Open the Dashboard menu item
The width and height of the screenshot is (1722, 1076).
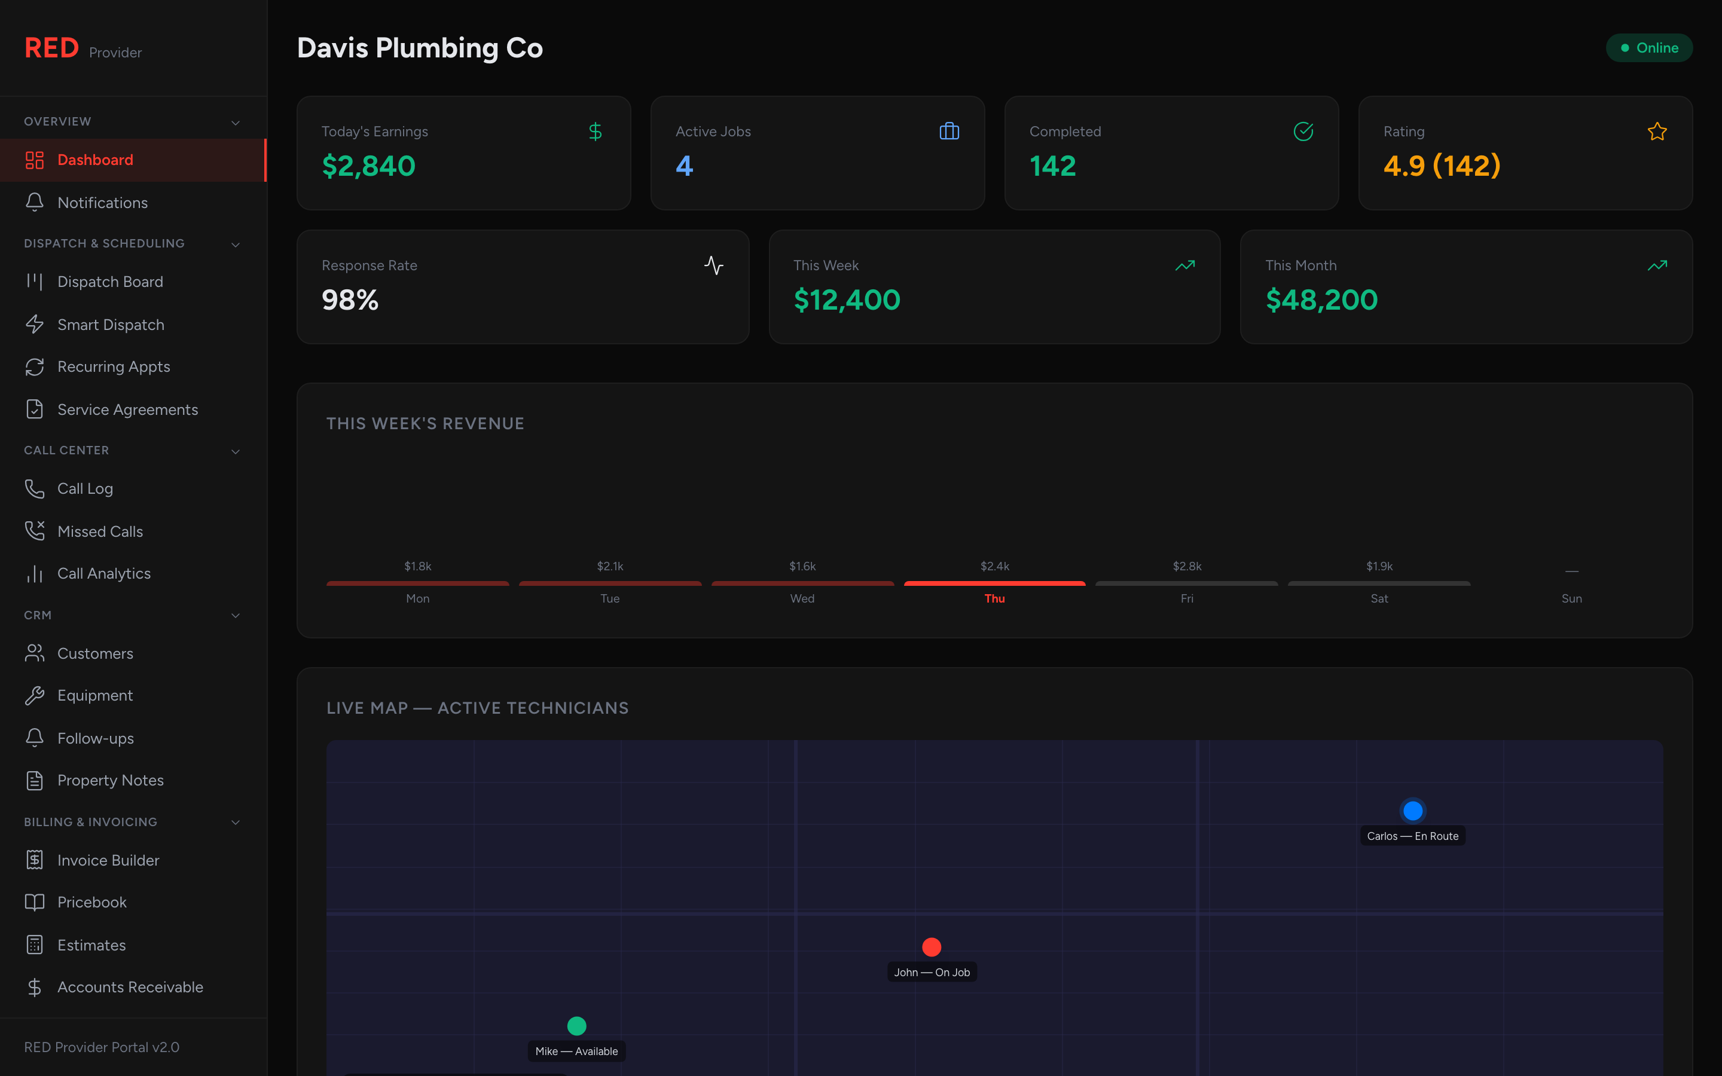(x=133, y=160)
